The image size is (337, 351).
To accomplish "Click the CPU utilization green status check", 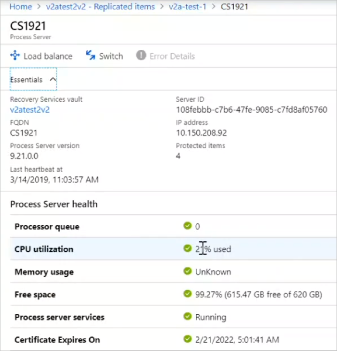I will click(187, 248).
